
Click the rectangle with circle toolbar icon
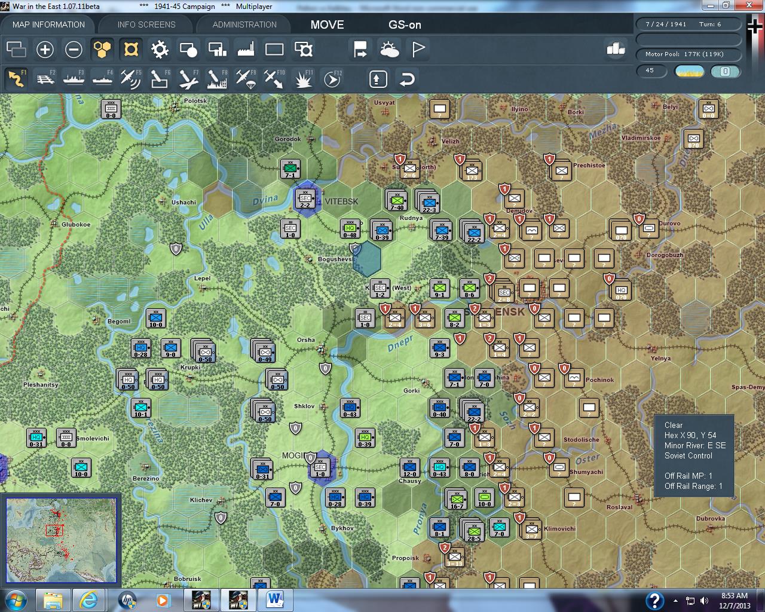click(x=188, y=49)
